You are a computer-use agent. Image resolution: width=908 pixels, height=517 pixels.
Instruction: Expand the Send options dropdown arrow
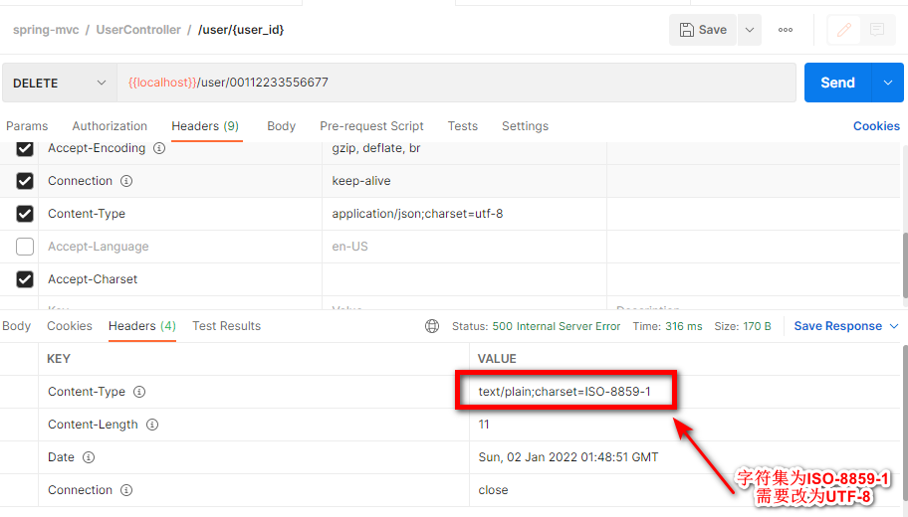coord(888,83)
